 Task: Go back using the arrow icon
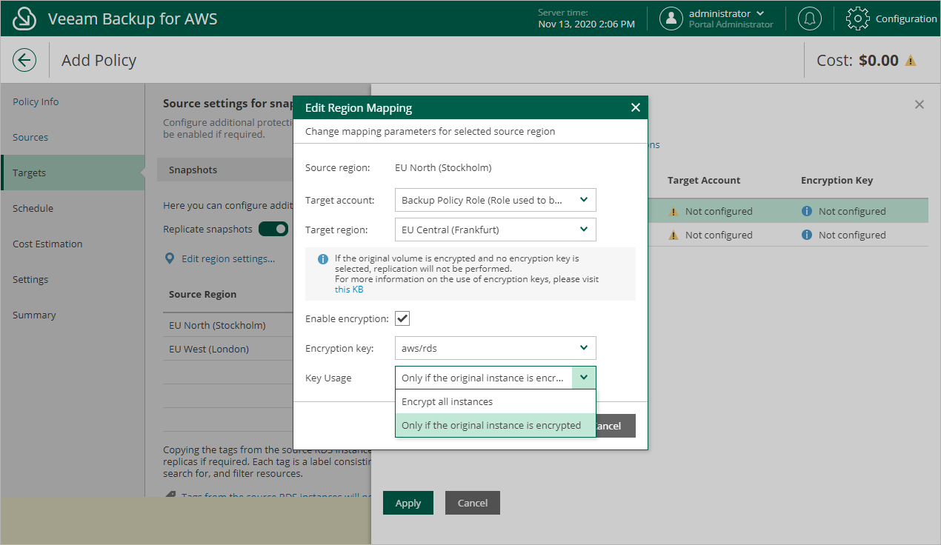pyautogui.click(x=24, y=60)
